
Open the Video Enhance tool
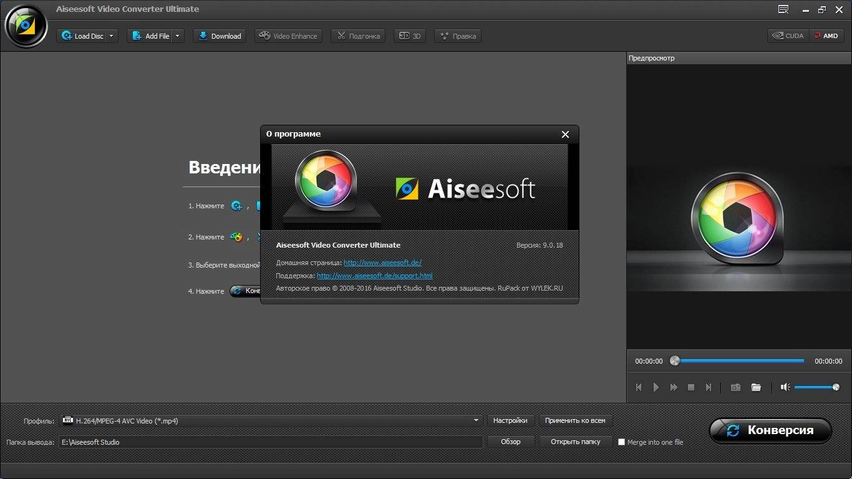288,36
